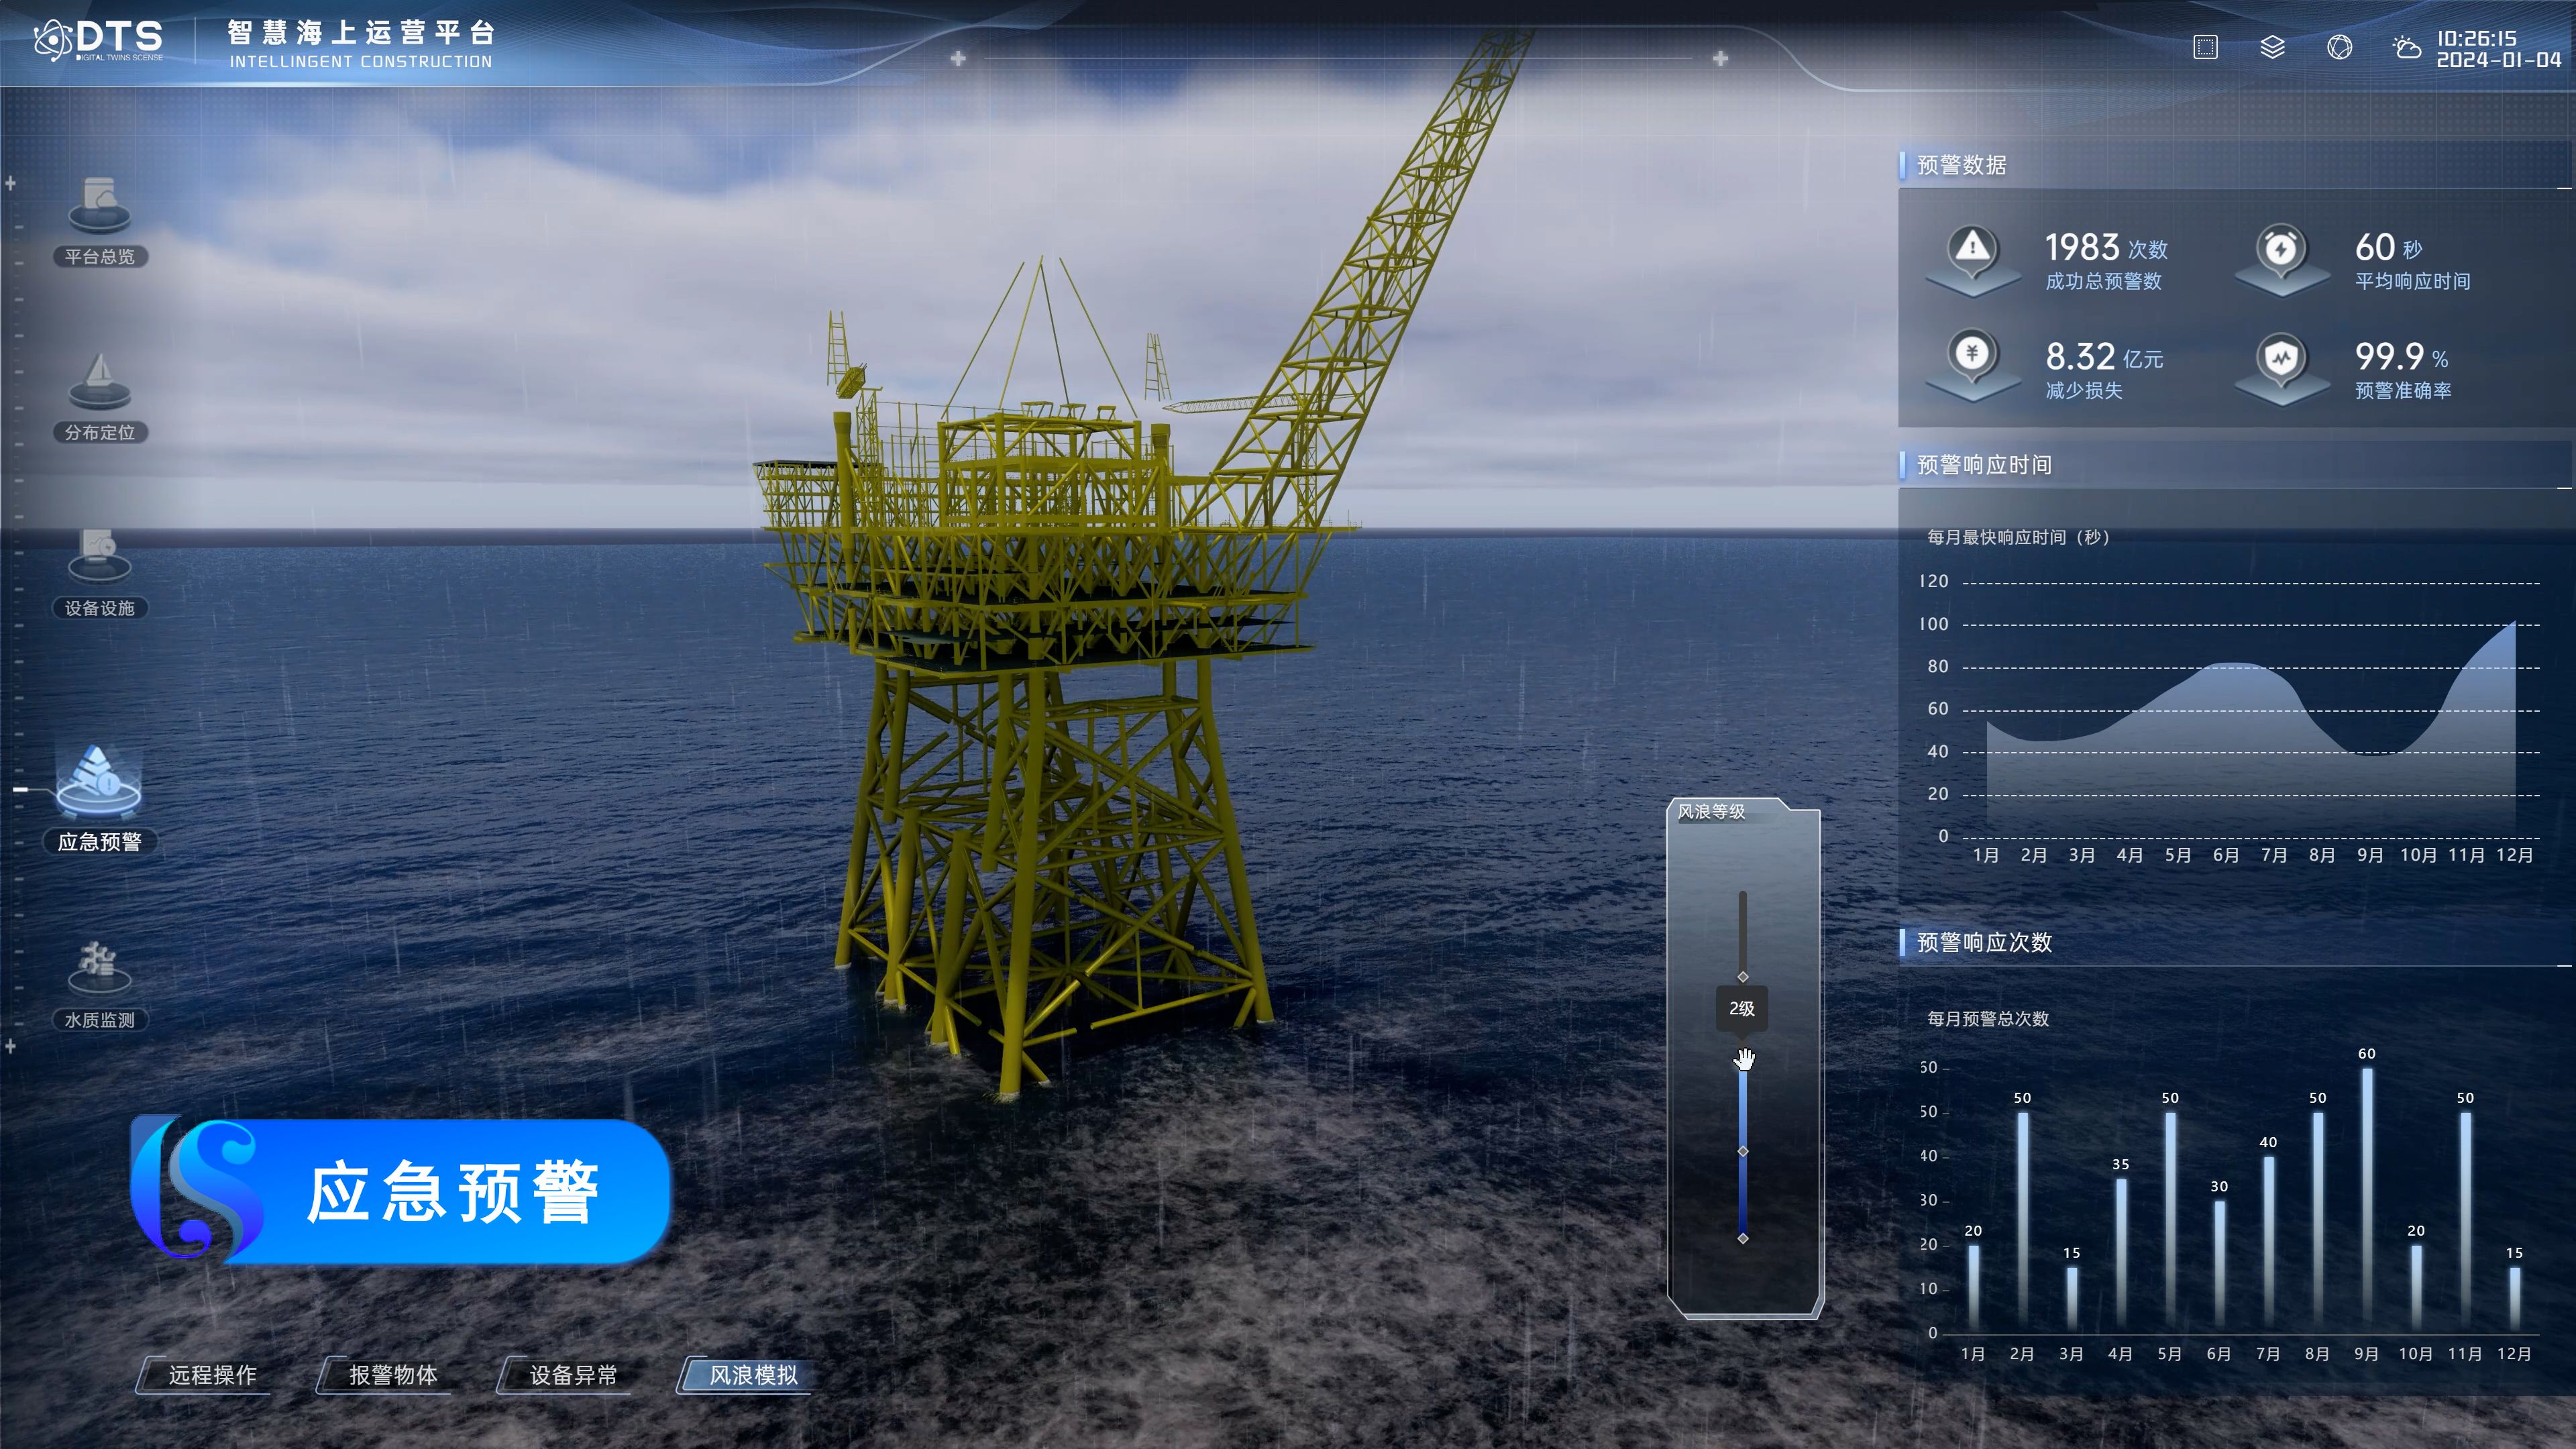
Task: Click the slider diamond above the bottom one
Action: tap(1743, 1152)
